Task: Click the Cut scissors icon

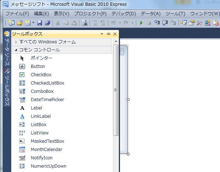Action: pos(58,23)
